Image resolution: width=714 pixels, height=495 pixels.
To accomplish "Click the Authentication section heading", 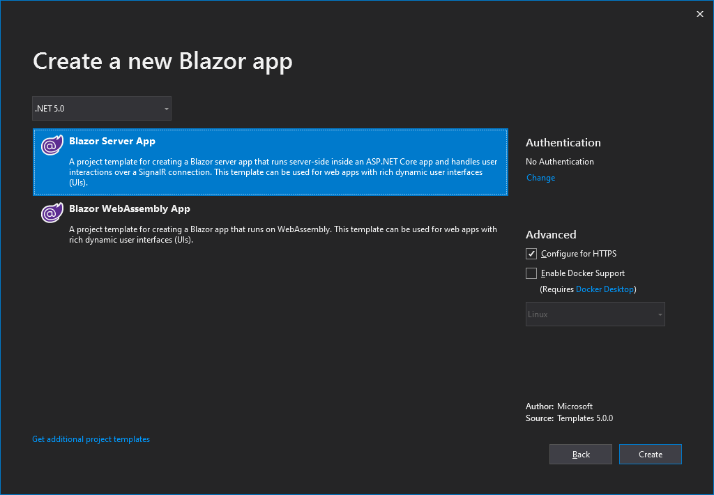I will coord(563,142).
